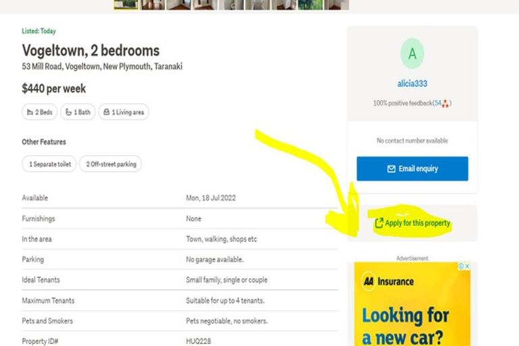
Task: Click the 2 Off-street parking chip
Action: (x=110, y=164)
